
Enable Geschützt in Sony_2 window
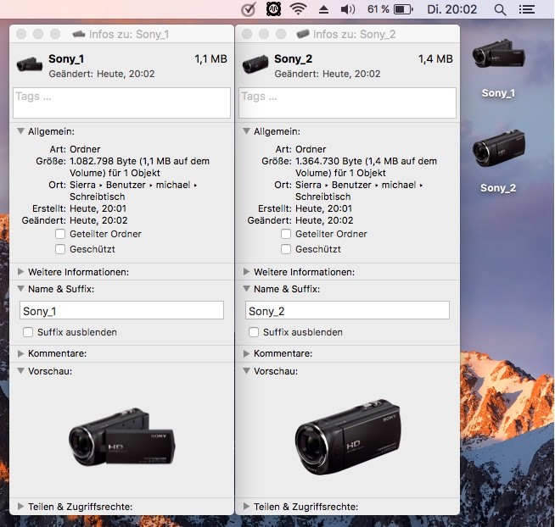(x=286, y=249)
